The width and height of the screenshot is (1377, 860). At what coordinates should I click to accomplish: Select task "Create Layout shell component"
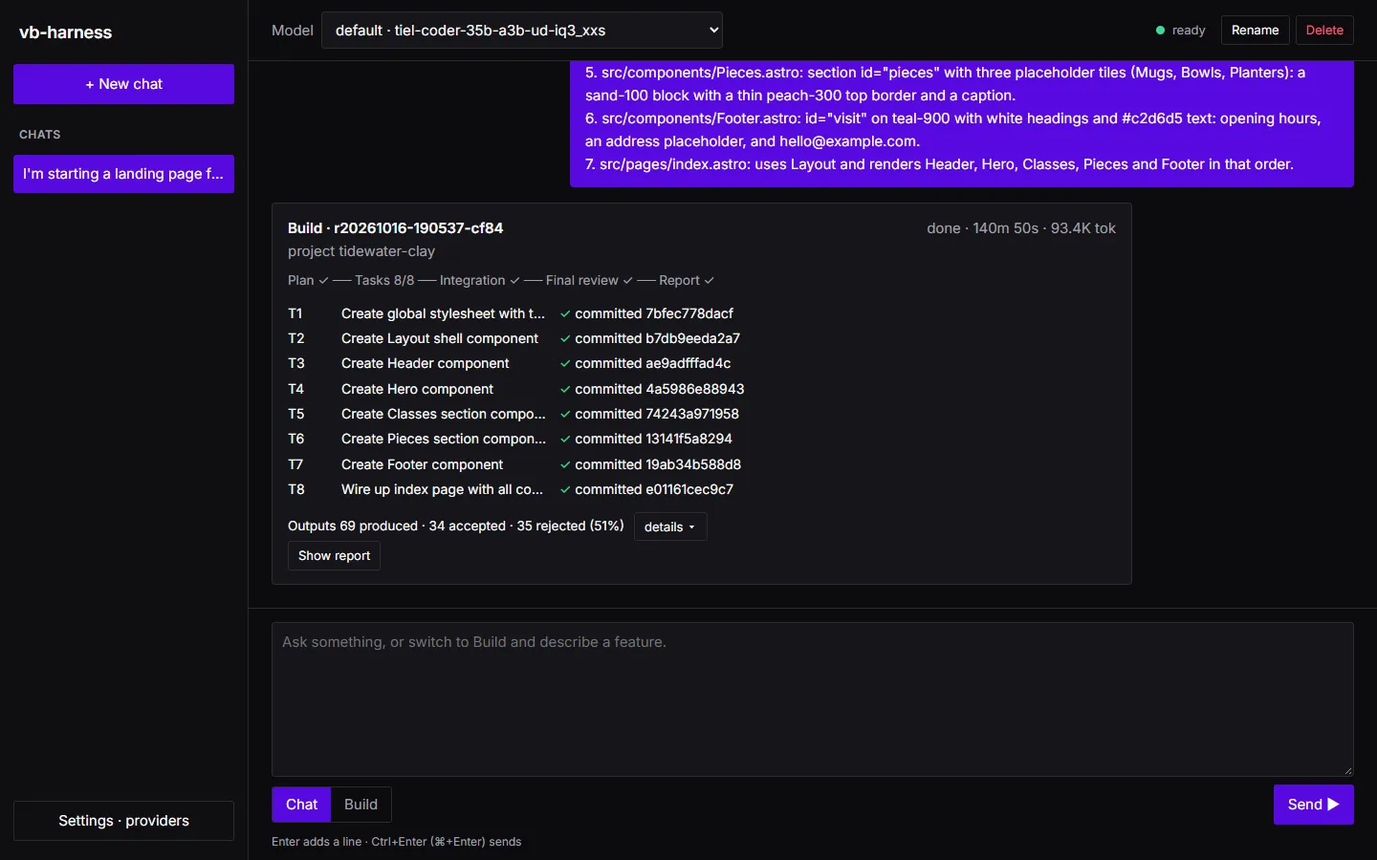click(440, 338)
